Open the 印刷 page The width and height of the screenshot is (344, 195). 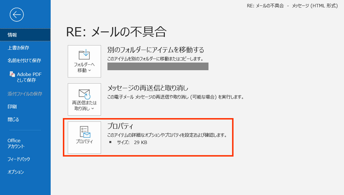(12, 107)
